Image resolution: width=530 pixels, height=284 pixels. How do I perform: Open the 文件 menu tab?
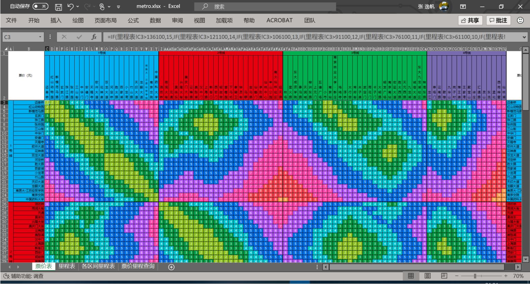click(11, 21)
